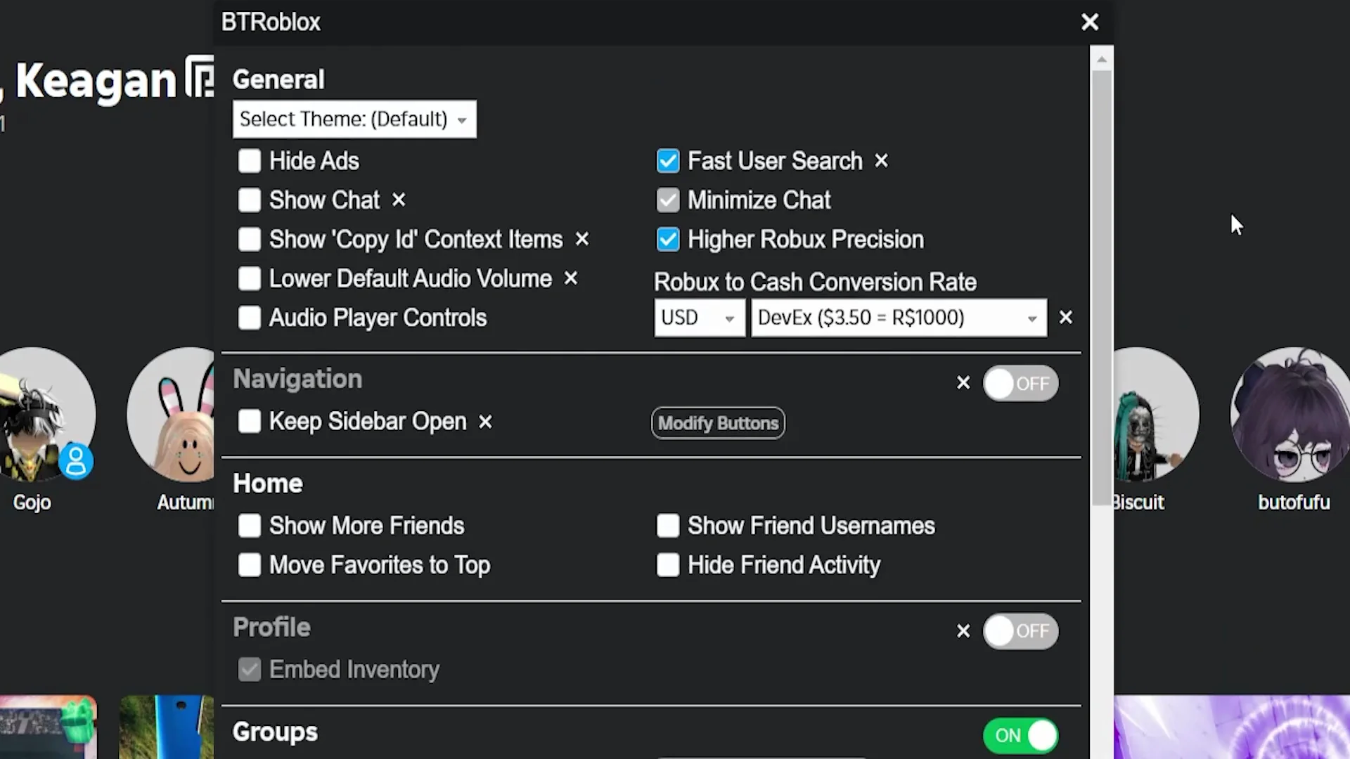Image resolution: width=1350 pixels, height=759 pixels.
Task: Open butofufu's friend profile
Action: (x=1292, y=415)
